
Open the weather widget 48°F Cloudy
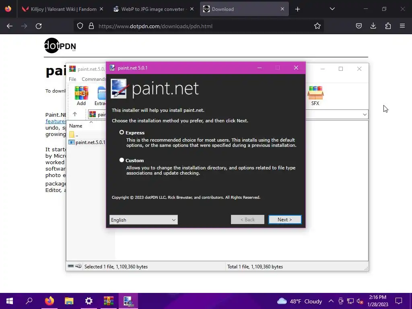coord(299,301)
